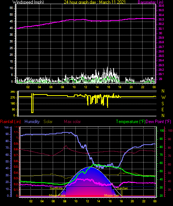
Task: Click the Moon Rise marker label
Action: tap(57, 196)
